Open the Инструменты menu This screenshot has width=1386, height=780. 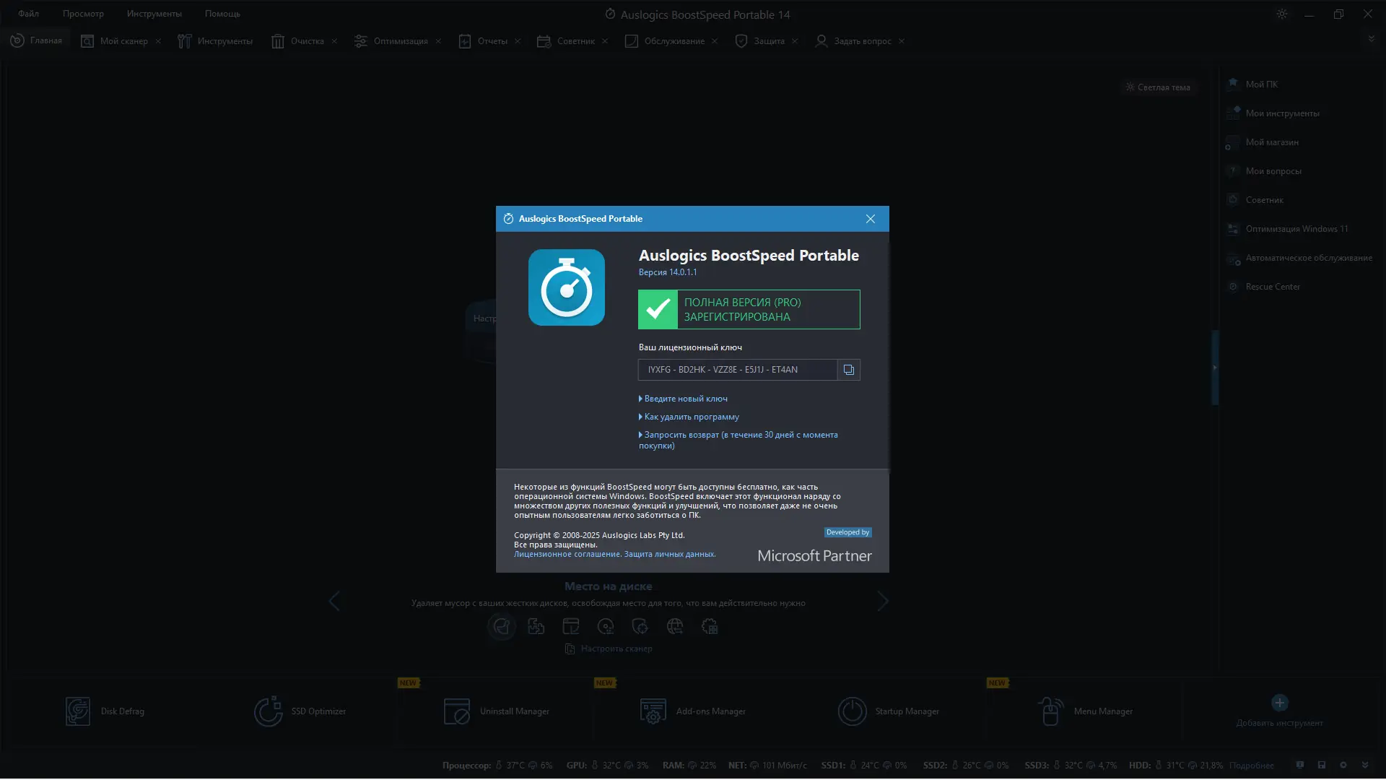[x=154, y=14]
